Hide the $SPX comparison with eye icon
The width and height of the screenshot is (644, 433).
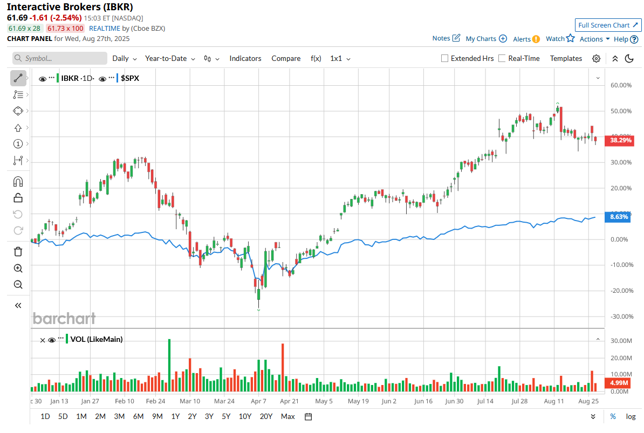pos(102,79)
